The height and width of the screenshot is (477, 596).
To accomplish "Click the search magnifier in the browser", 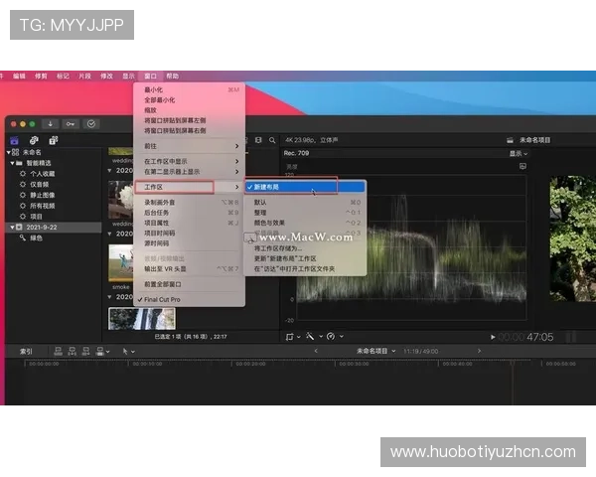I will pyautogui.click(x=272, y=140).
